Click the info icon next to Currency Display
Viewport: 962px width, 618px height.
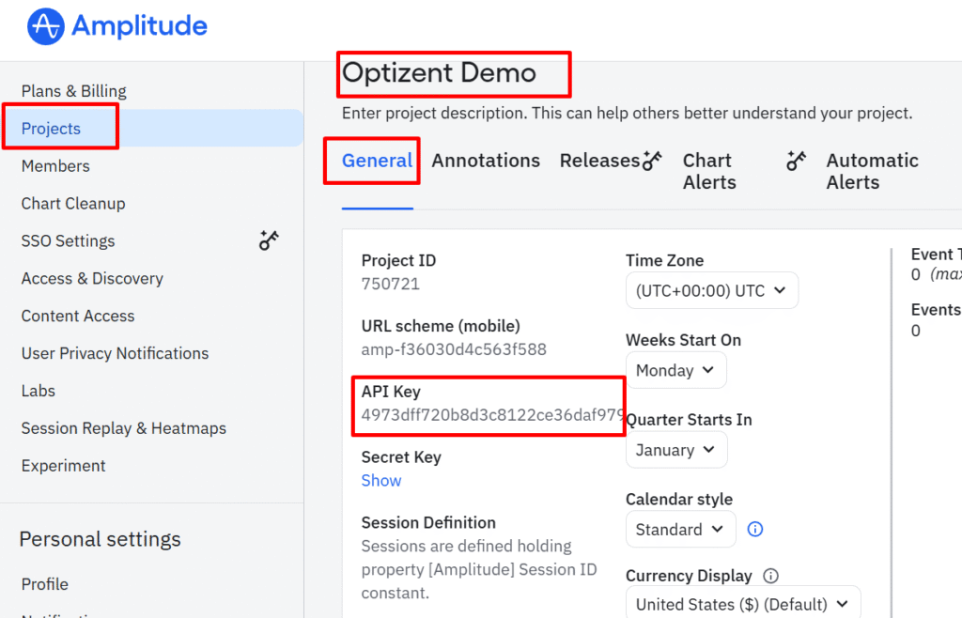(x=771, y=576)
